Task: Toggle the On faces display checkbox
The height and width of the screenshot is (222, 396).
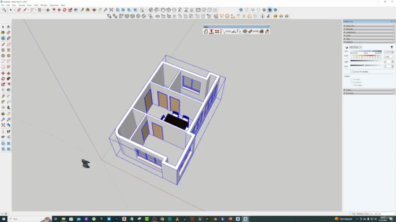Action: coord(351,80)
